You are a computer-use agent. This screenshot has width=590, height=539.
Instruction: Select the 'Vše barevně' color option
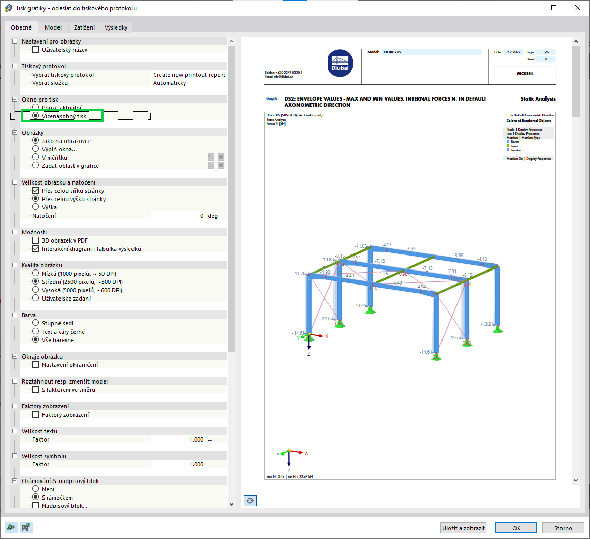coord(35,339)
